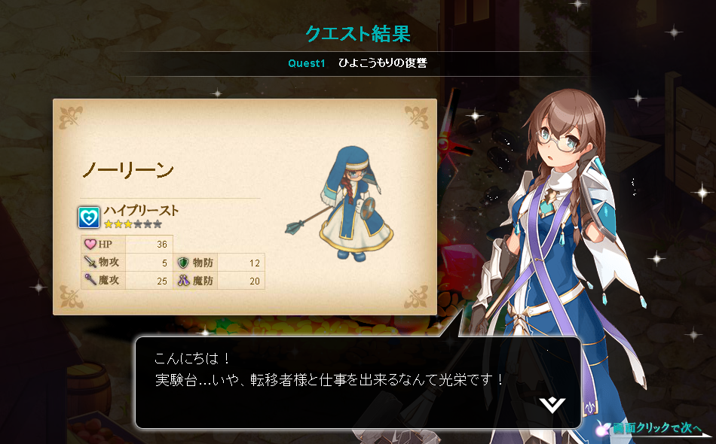Click the star rarity rating row
The height and width of the screenshot is (444, 716).
pos(133,224)
